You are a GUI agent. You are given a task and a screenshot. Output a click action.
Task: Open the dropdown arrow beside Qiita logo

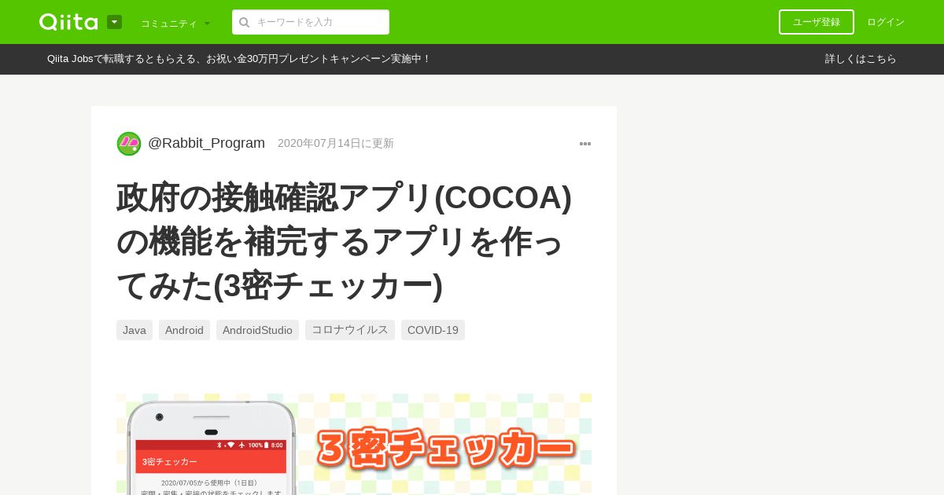tap(114, 22)
